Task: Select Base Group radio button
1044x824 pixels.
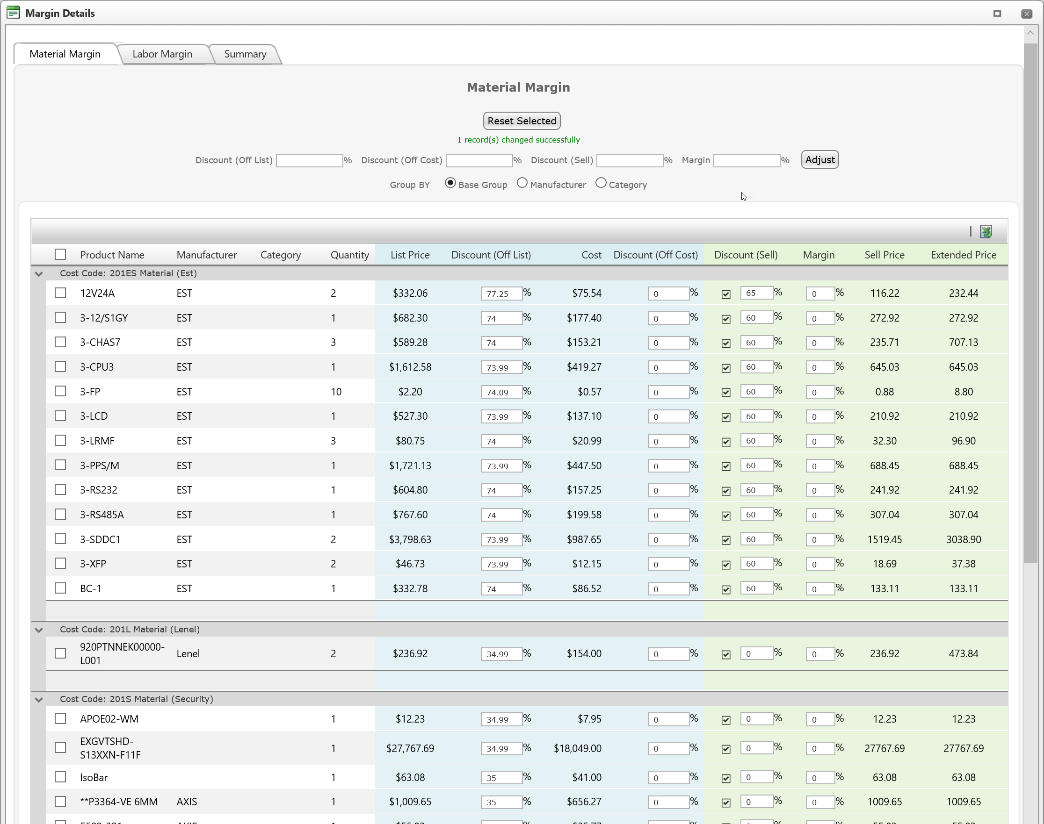Action: (450, 183)
